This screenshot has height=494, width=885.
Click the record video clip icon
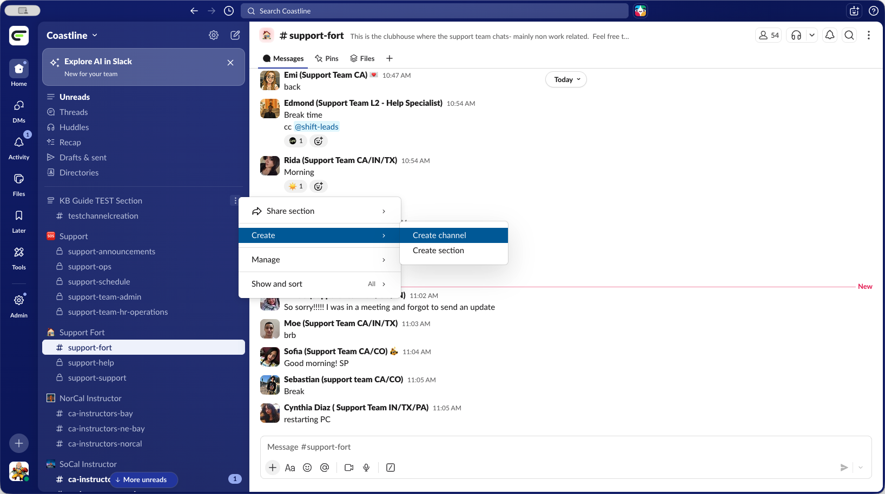pyautogui.click(x=349, y=468)
